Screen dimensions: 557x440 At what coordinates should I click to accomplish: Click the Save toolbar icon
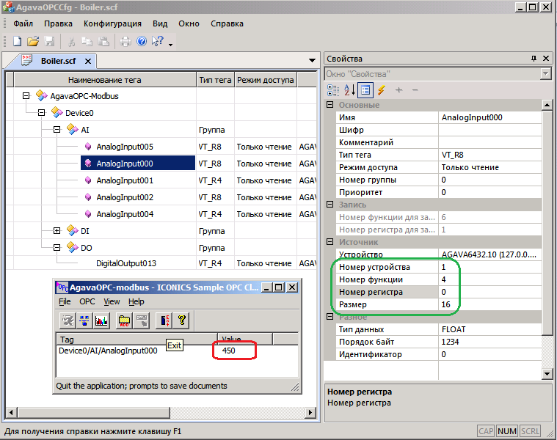click(x=49, y=42)
